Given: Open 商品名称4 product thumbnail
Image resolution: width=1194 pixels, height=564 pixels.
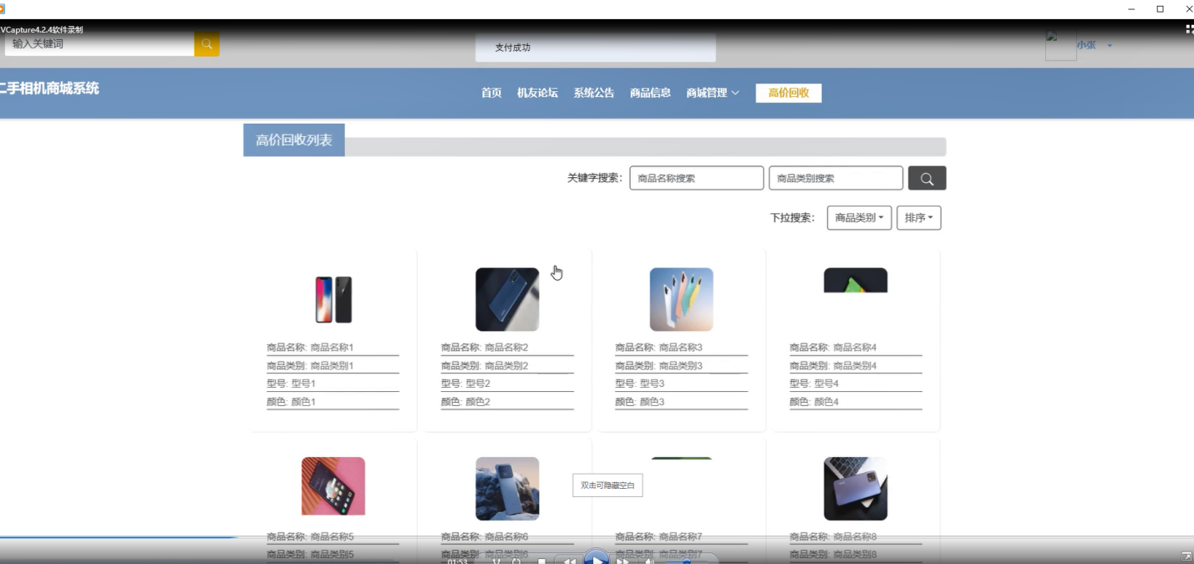Looking at the screenshot, I should click(856, 280).
